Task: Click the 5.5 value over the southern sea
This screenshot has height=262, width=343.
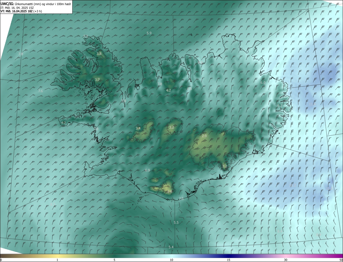Action: [x=176, y=223]
